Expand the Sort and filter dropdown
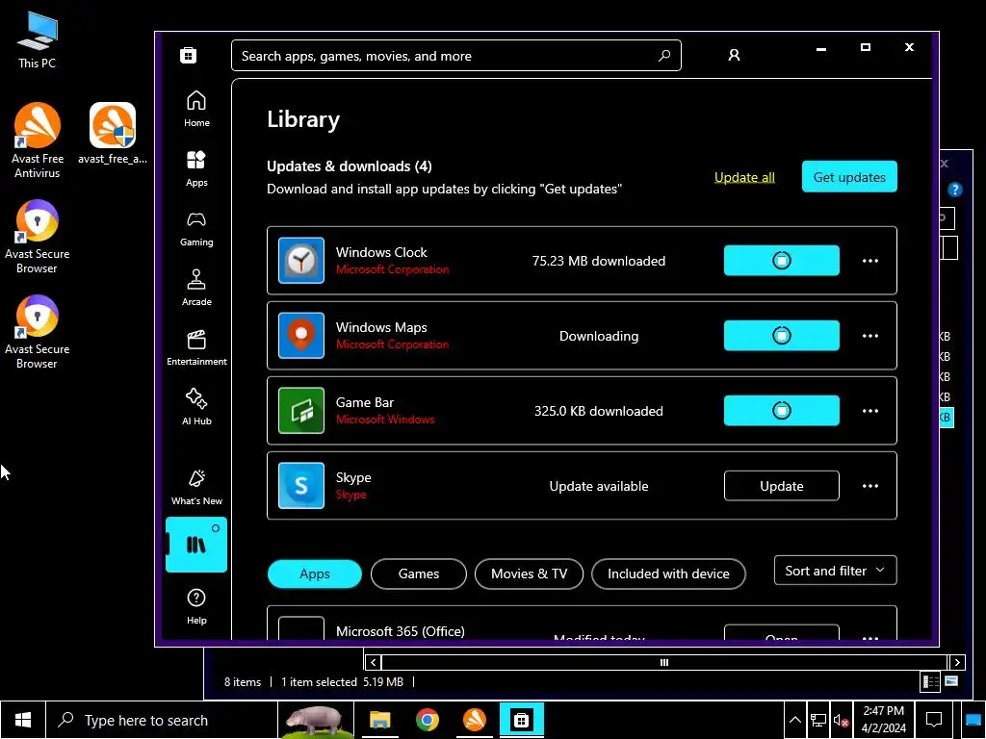The image size is (986, 739). coord(835,571)
